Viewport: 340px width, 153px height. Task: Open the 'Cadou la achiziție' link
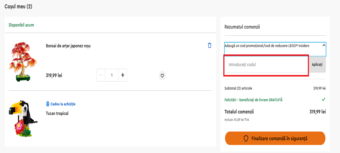[63, 104]
